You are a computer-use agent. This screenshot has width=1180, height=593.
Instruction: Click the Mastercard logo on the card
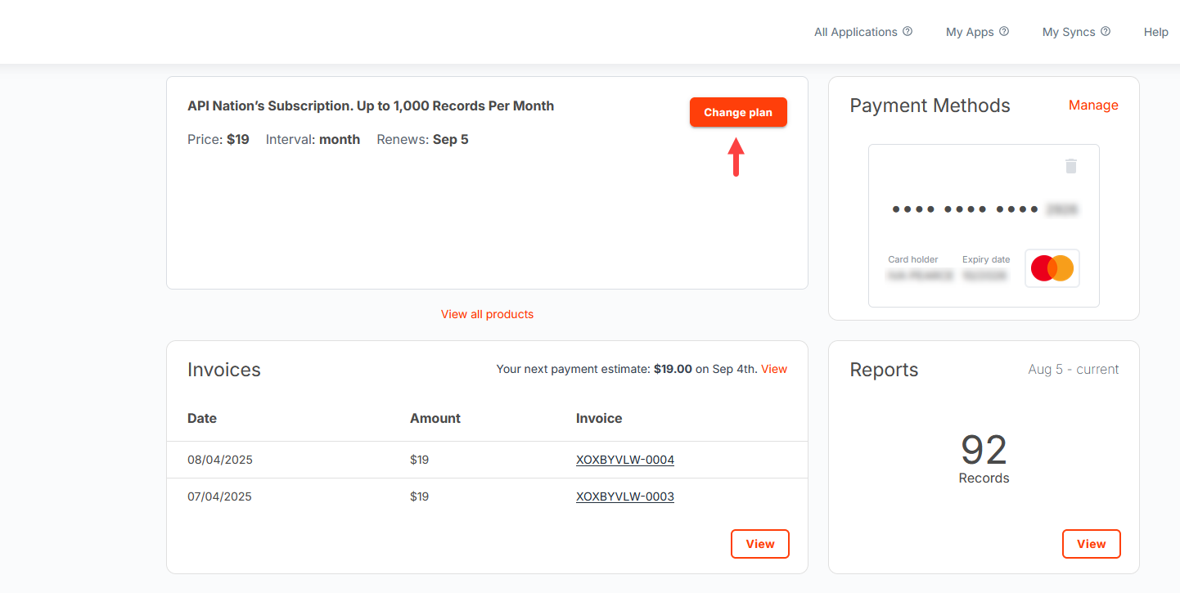coord(1052,268)
